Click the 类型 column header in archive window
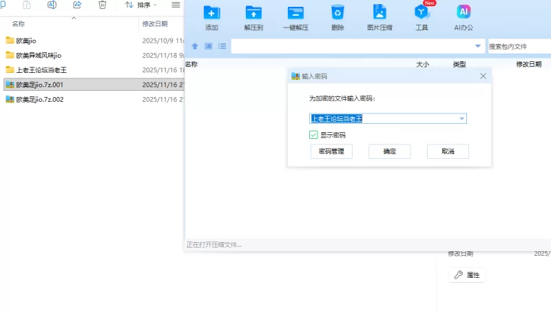This screenshot has height=313, width=551. coord(459,64)
